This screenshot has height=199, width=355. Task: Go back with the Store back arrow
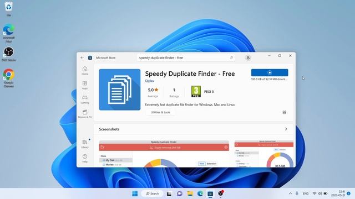tap(82, 57)
